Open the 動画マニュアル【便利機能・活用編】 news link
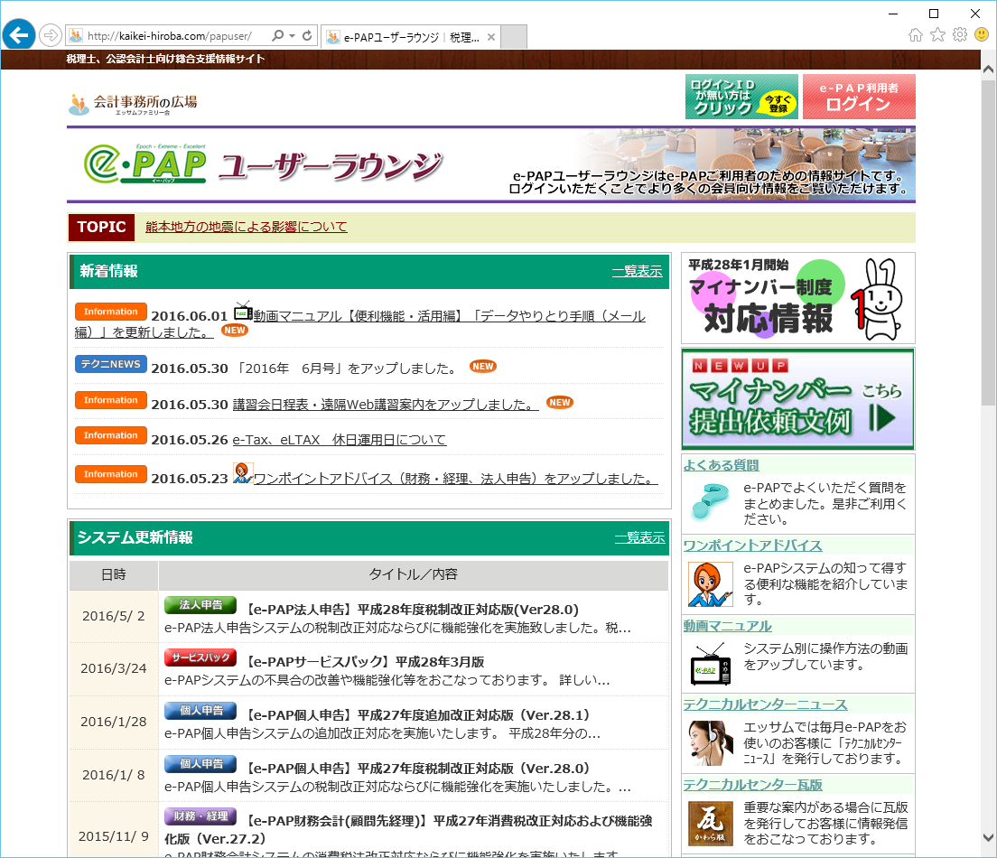Screen dimensions: 997x858 pos(449,316)
